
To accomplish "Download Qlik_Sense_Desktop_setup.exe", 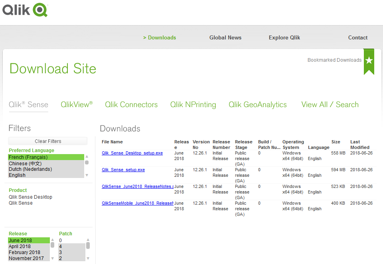I will pyautogui.click(x=132, y=153).
